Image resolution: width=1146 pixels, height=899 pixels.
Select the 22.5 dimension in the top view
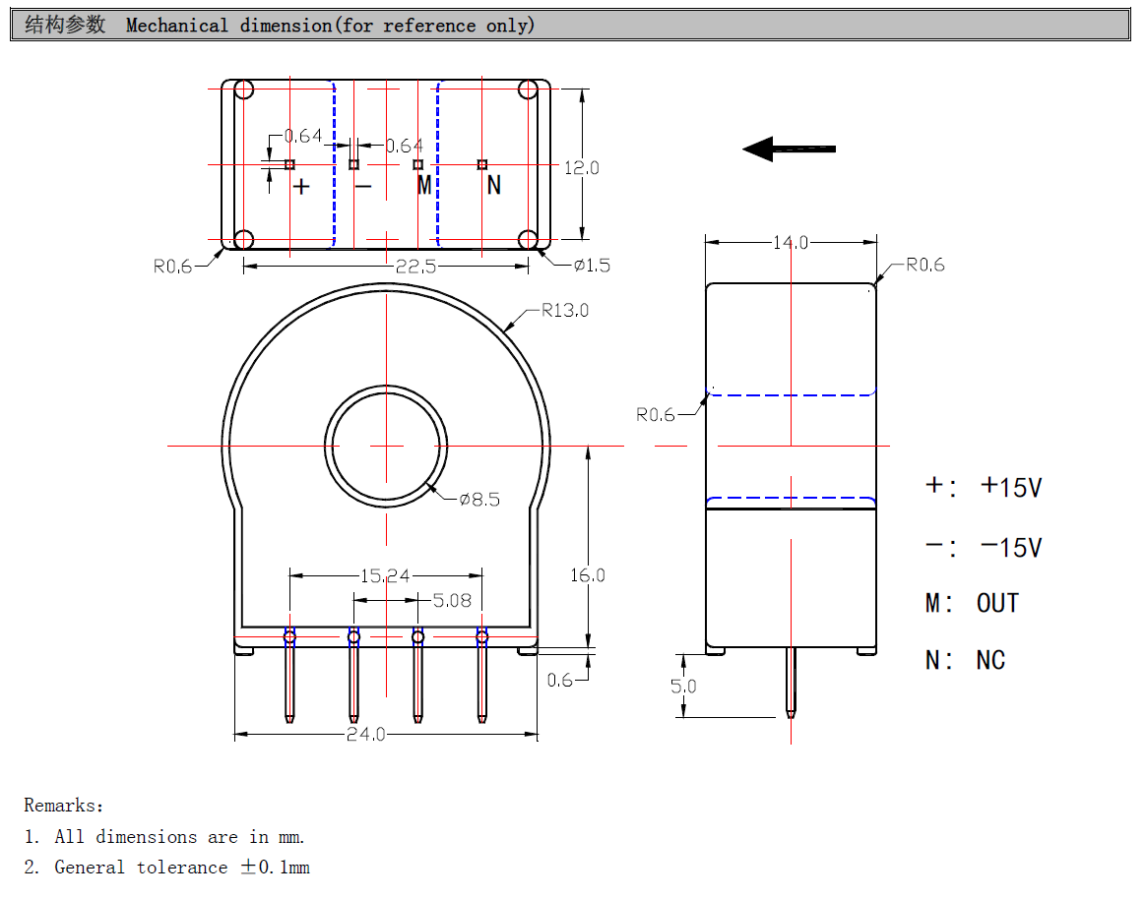click(414, 267)
